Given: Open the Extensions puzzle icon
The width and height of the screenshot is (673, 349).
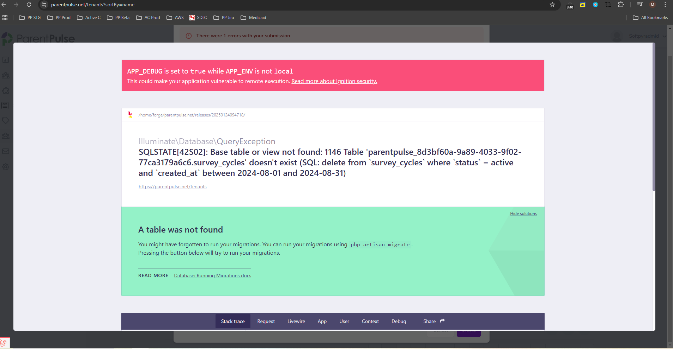Looking at the screenshot, I should pyautogui.click(x=621, y=5).
